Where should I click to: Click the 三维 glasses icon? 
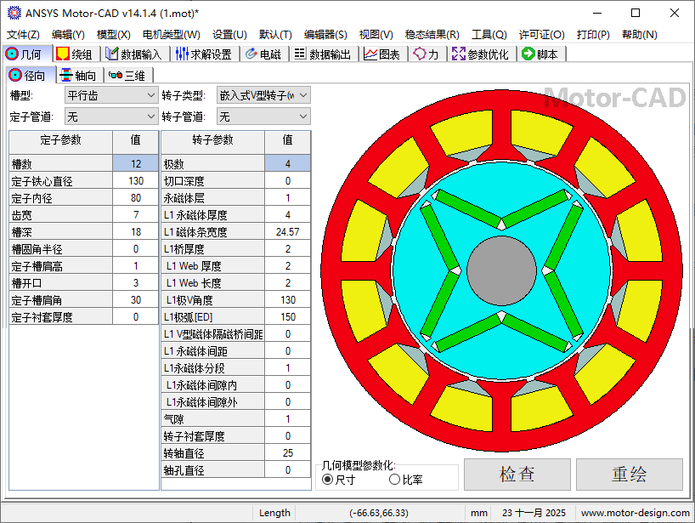point(116,75)
